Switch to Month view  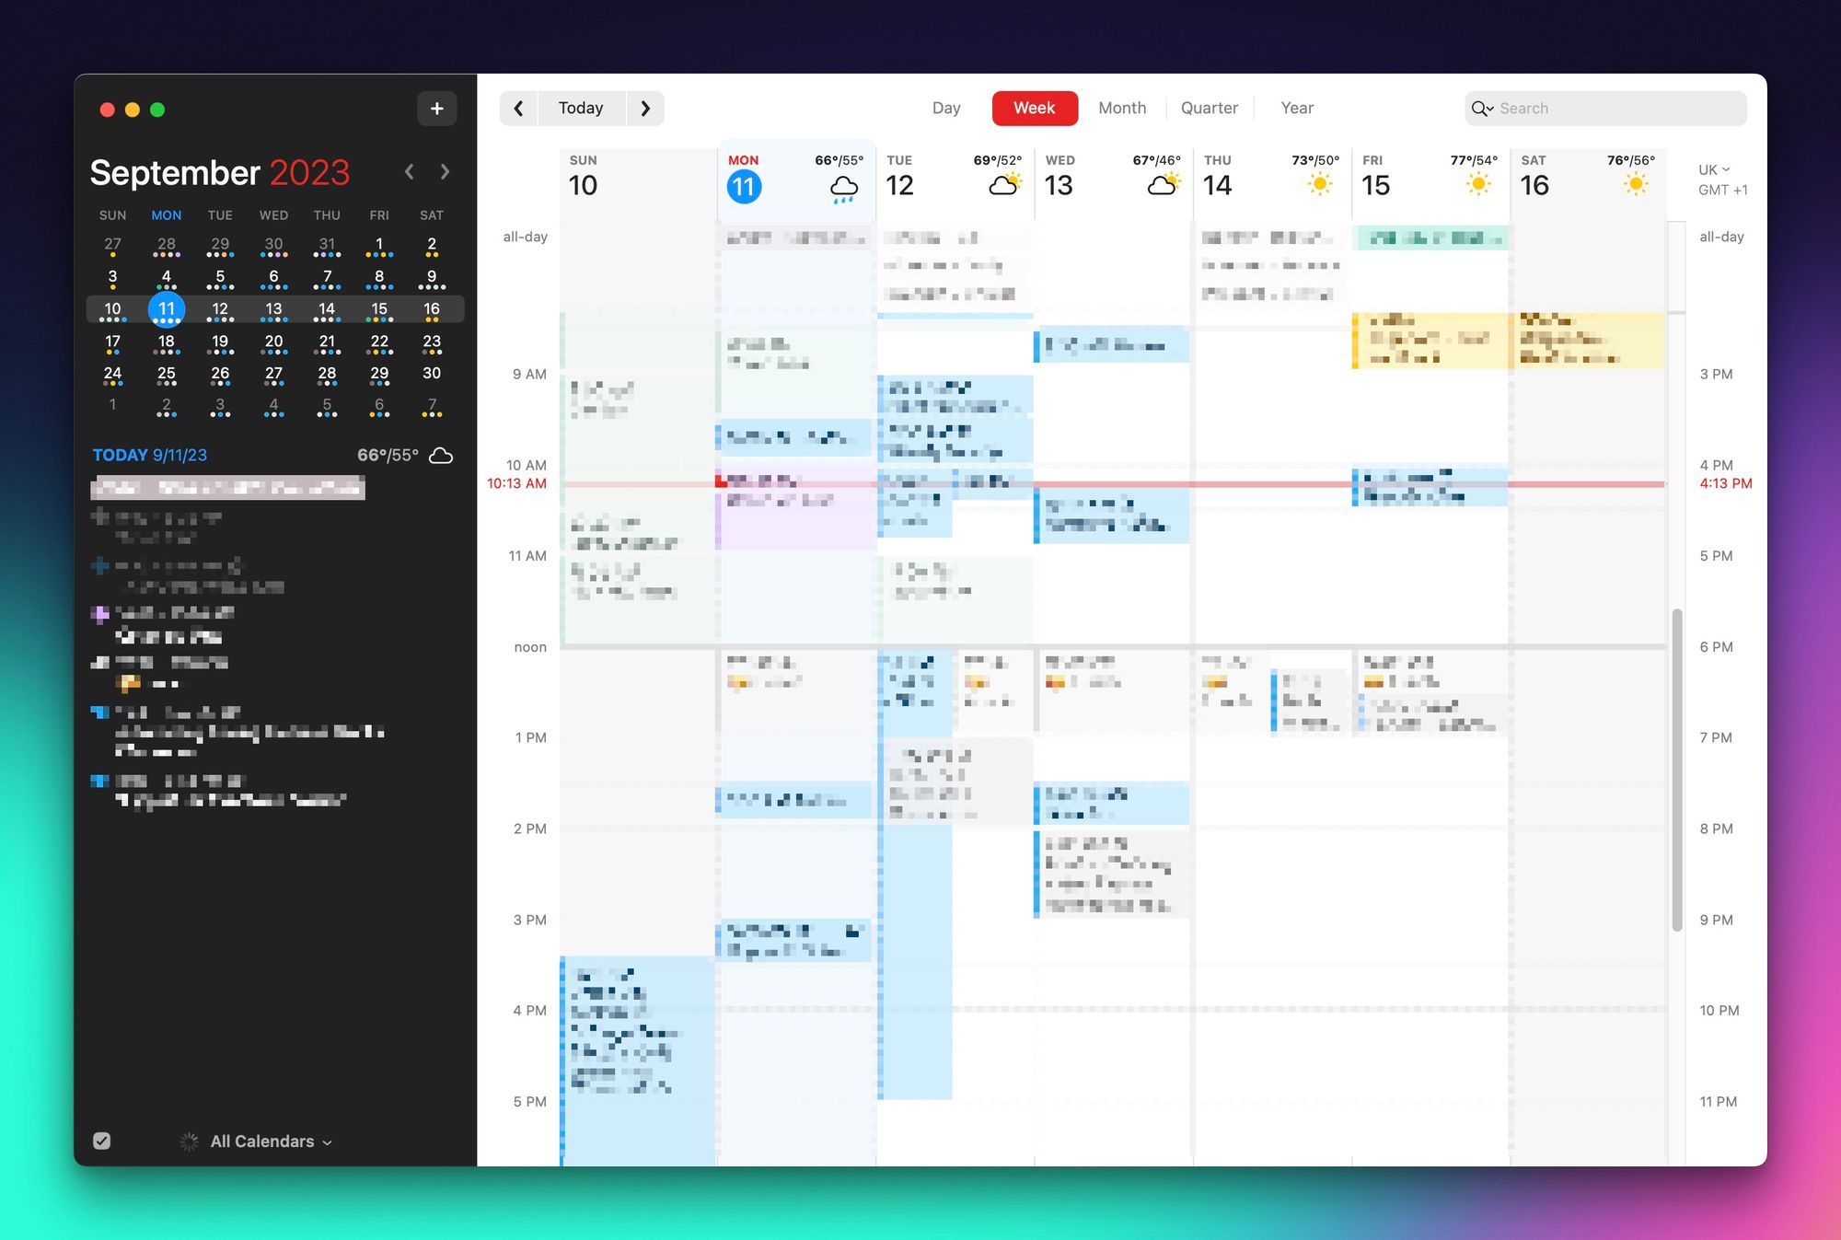1122,108
